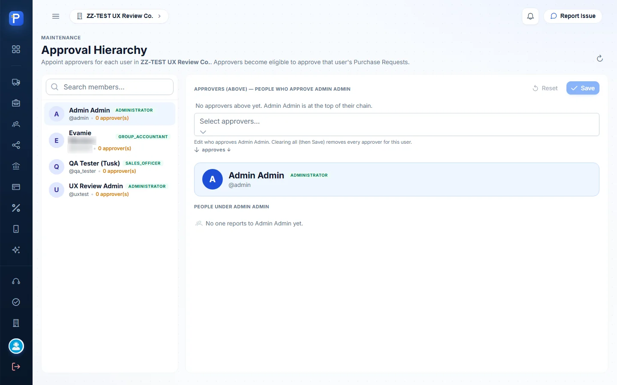
Task: Open the credit card icon in sidebar
Action: (x=16, y=187)
